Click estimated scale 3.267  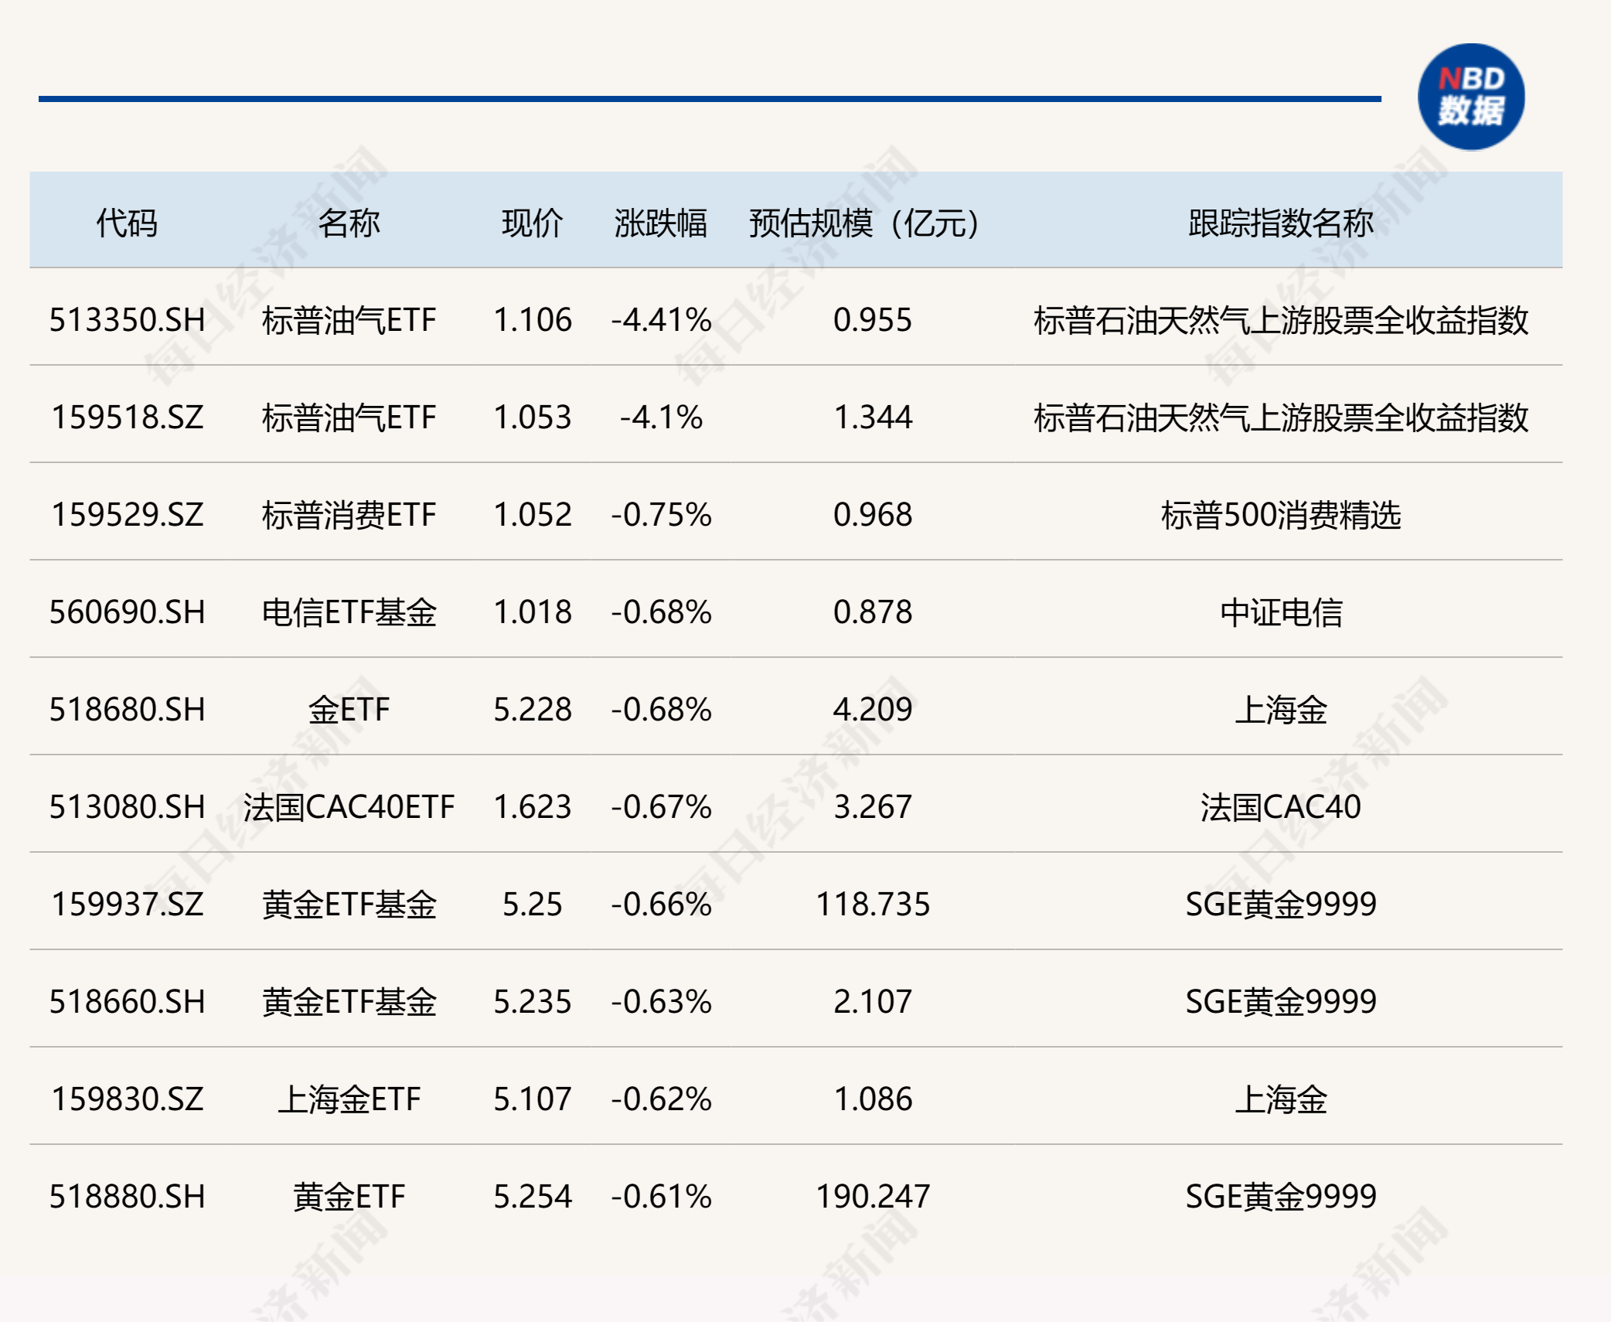873,807
